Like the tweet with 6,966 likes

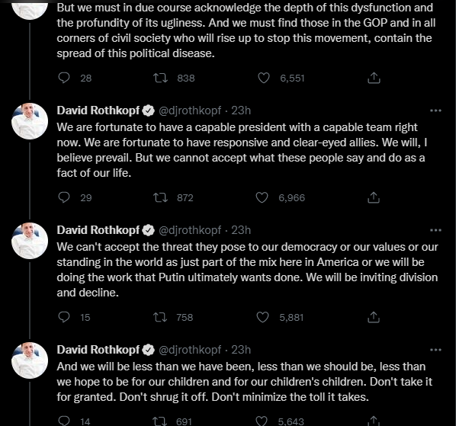pos(262,197)
